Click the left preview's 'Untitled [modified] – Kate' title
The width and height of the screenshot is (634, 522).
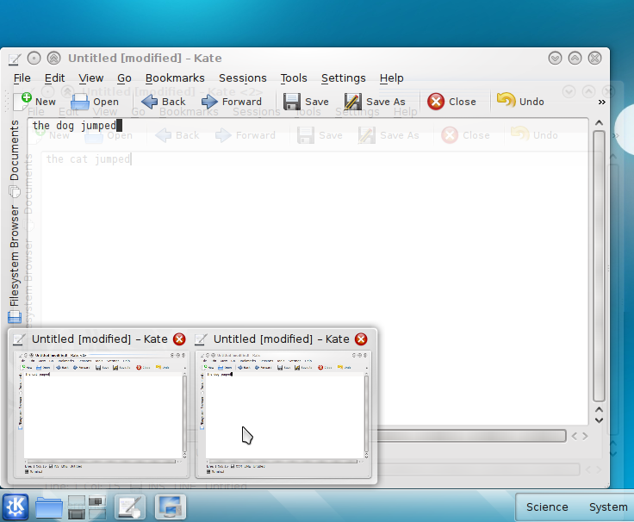pos(99,339)
